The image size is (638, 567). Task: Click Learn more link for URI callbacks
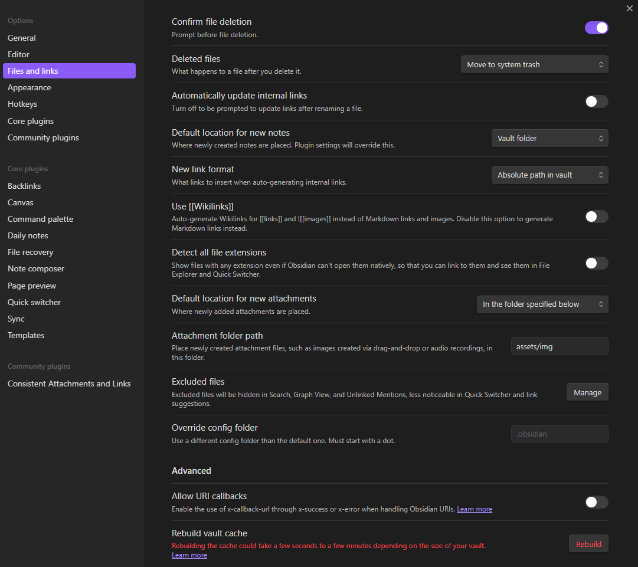point(474,509)
